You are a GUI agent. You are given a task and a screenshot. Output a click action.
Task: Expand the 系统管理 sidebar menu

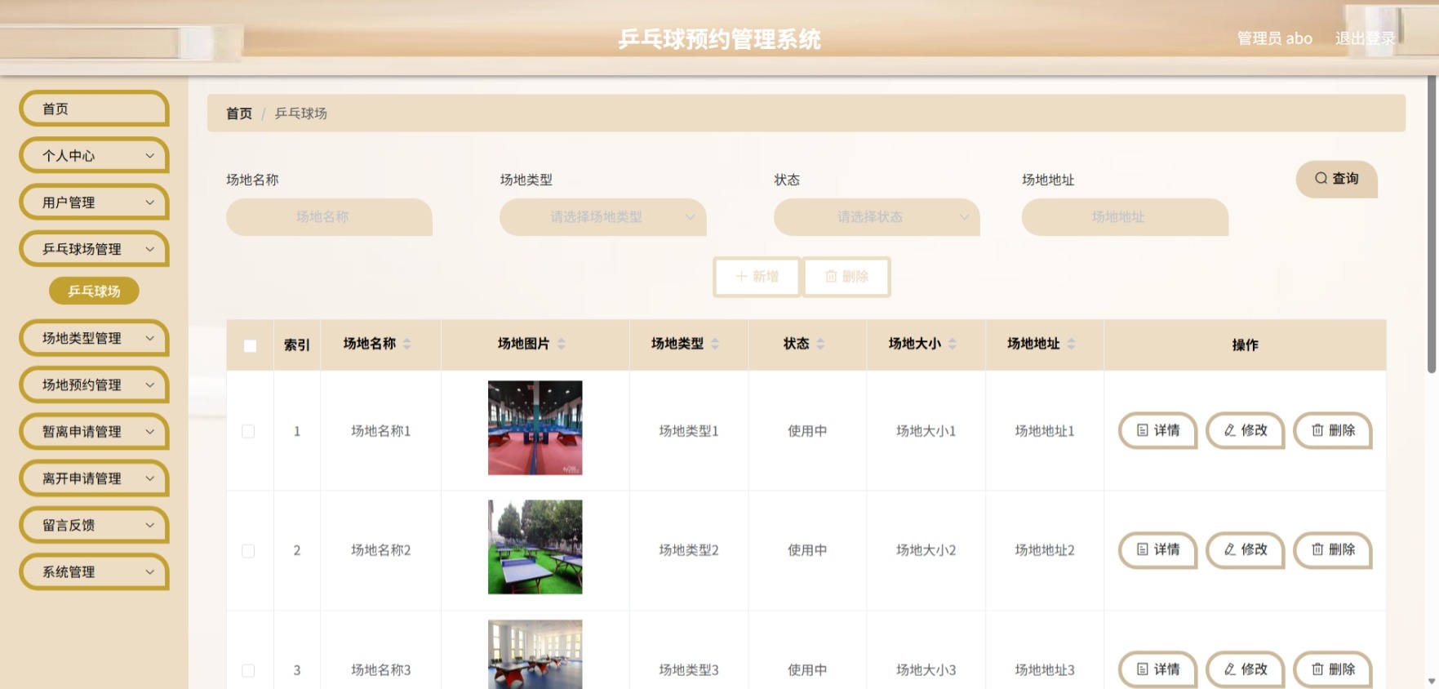click(x=94, y=572)
